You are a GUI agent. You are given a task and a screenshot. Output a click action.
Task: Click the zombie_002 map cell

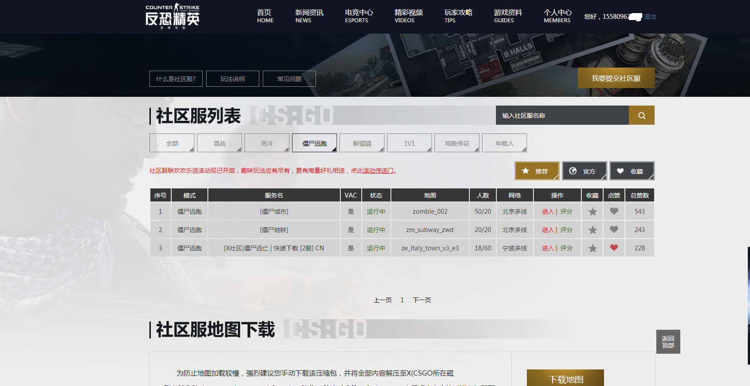430,212
